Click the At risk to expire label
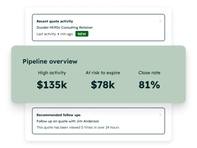 pos(103,73)
